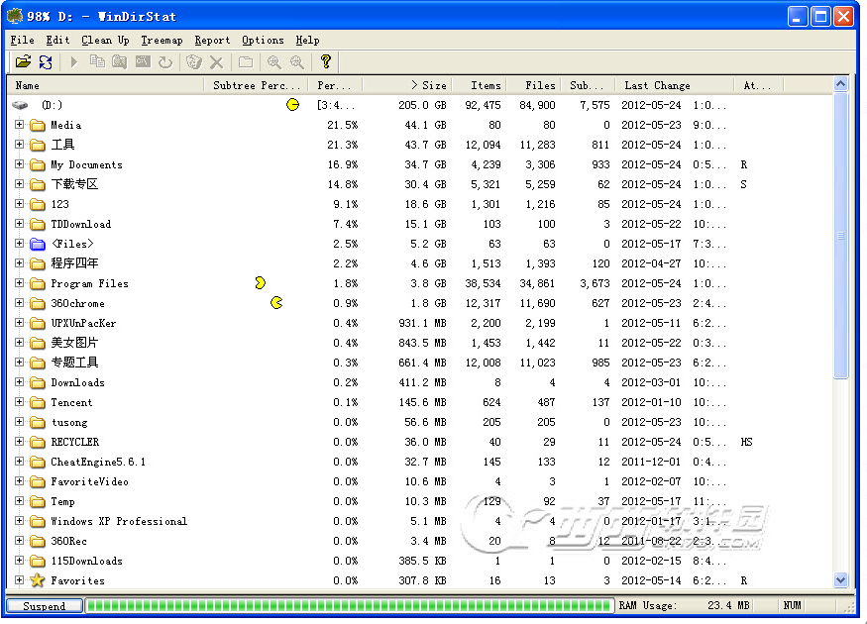The height and width of the screenshot is (624, 867).
Task: Sort by the Items column header
Action: [479, 85]
